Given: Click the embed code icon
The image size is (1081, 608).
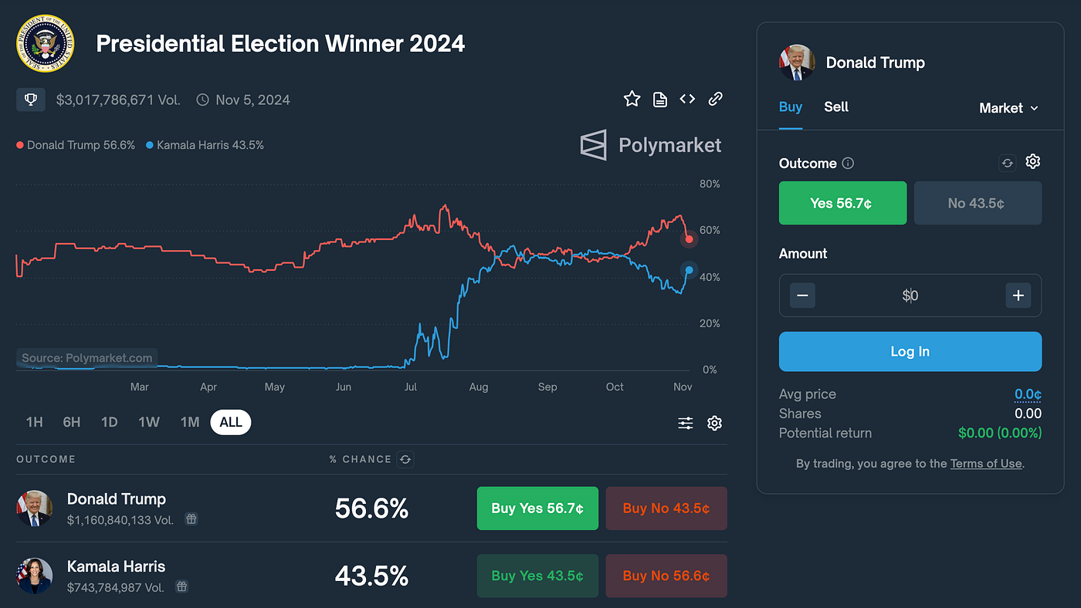Looking at the screenshot, I should (687, 99).
